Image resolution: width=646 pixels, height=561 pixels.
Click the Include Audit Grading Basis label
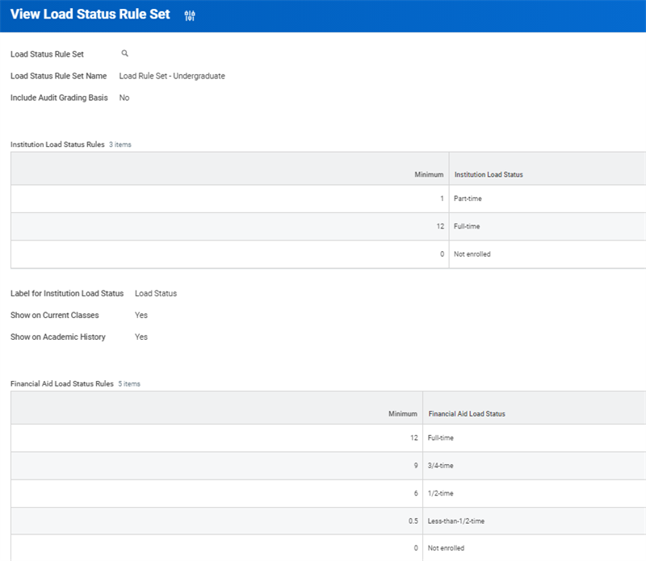[x=59, y=98]
